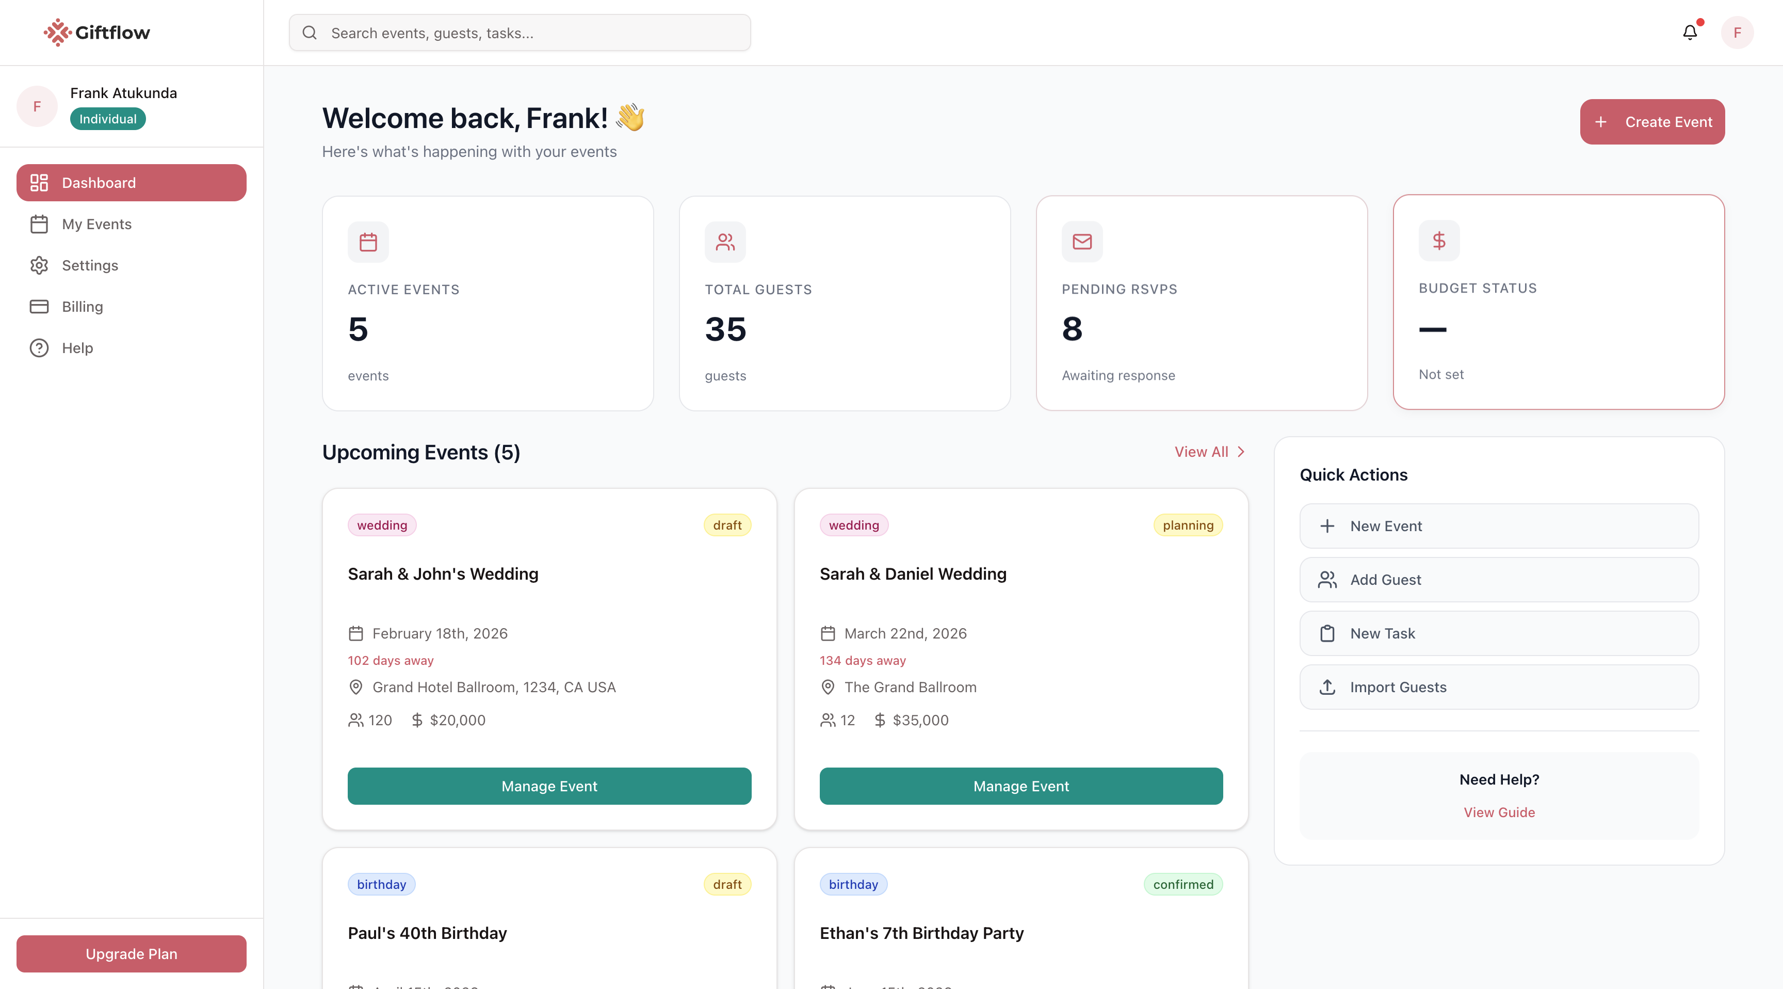Click the Active Events calendar icon

[368, 242]
